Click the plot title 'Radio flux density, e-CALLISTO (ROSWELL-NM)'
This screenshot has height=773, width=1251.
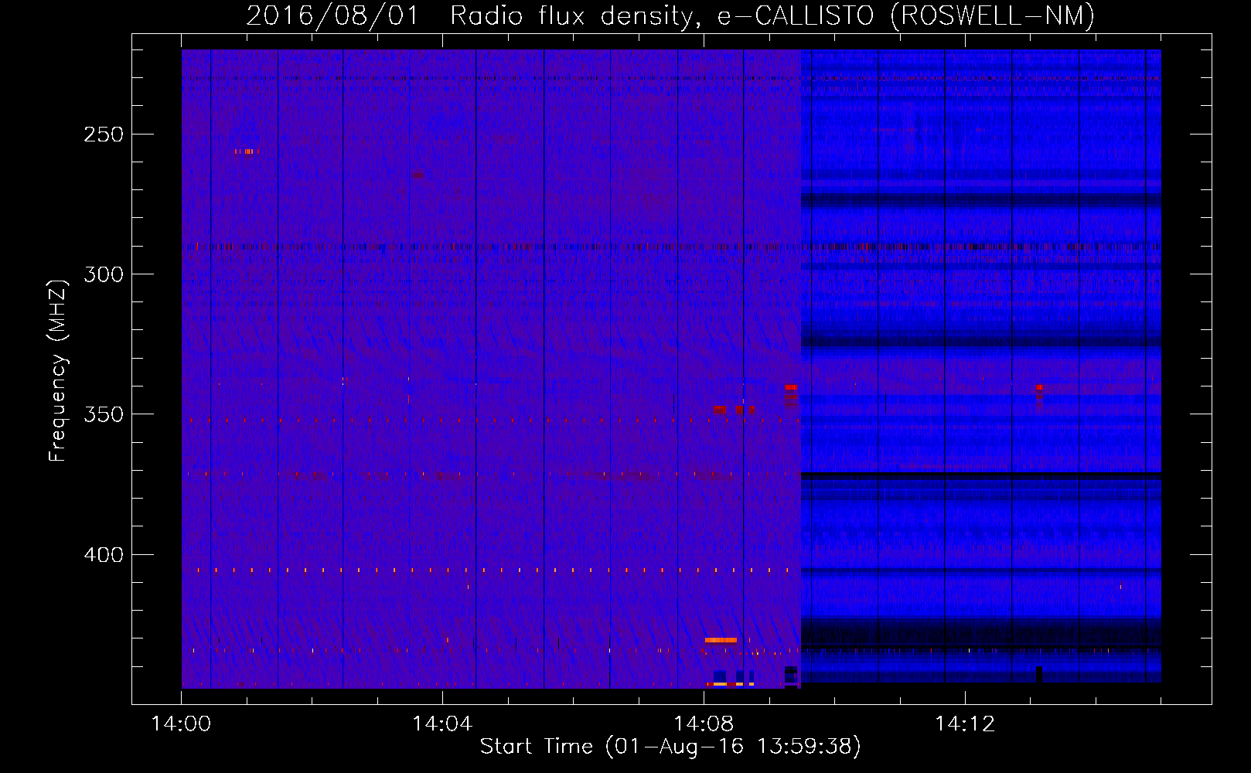(x=772, y=15)
